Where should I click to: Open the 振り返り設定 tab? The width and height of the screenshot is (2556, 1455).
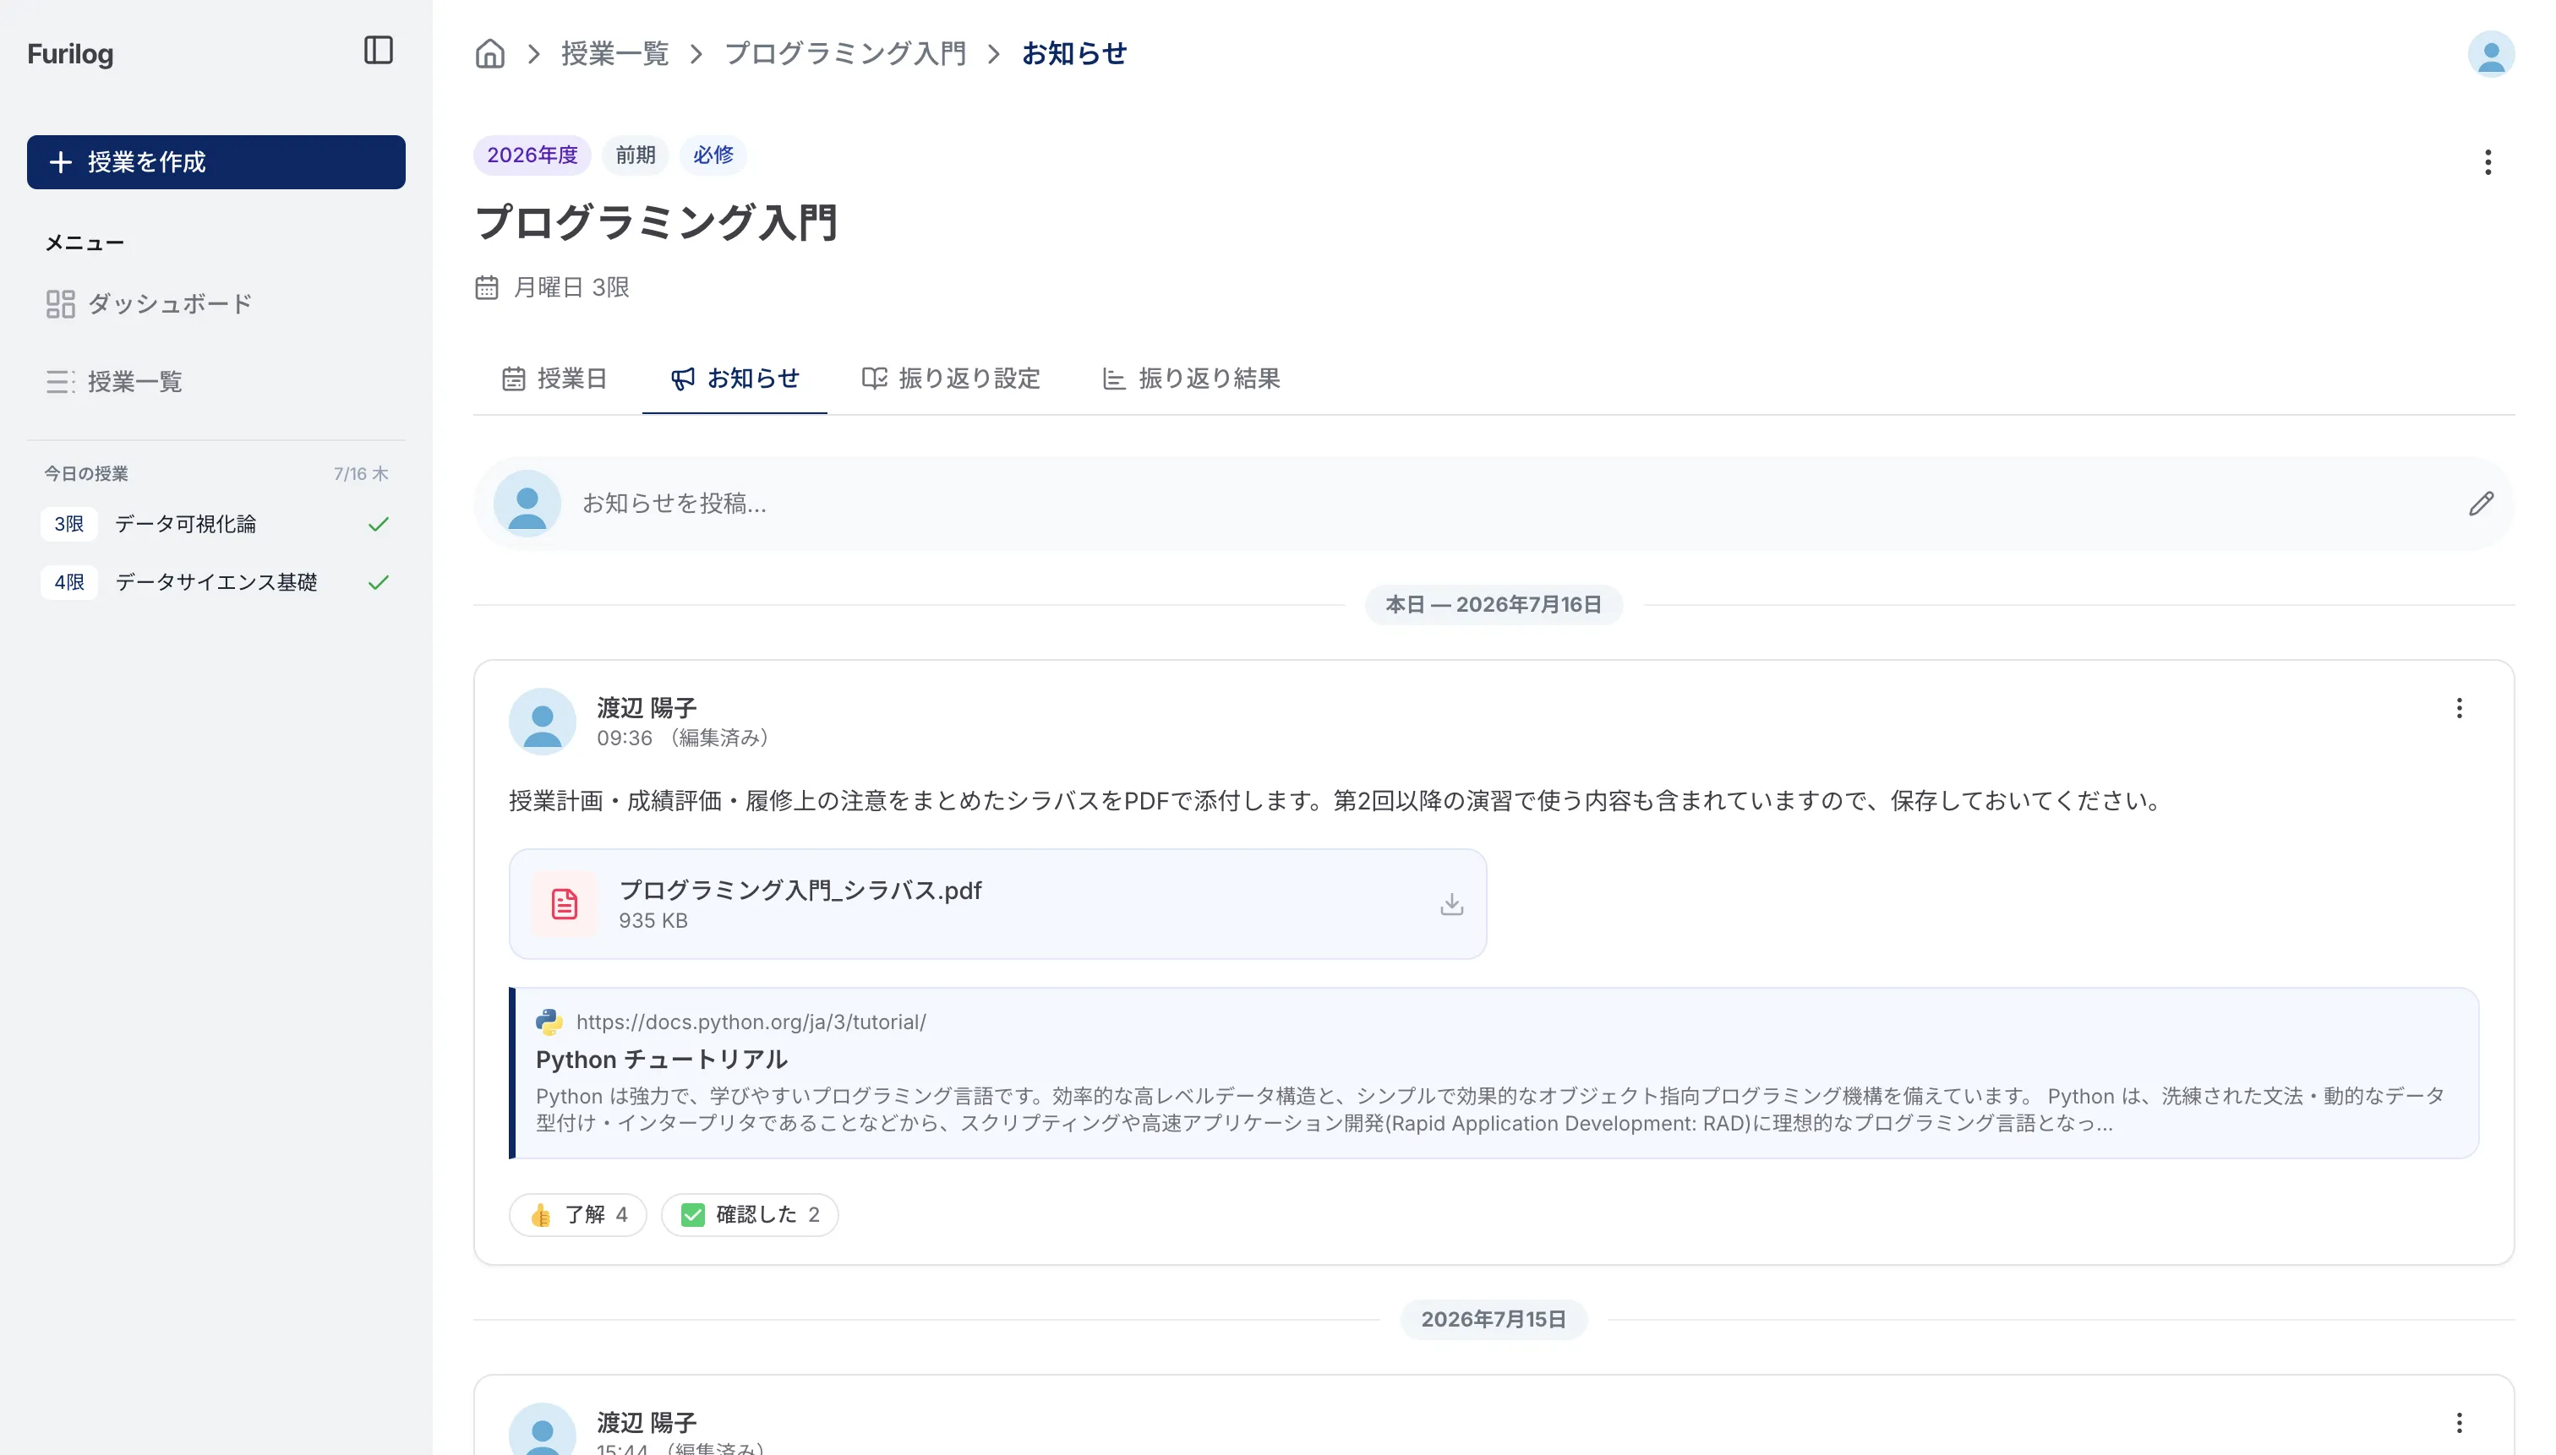pos(951,379)
